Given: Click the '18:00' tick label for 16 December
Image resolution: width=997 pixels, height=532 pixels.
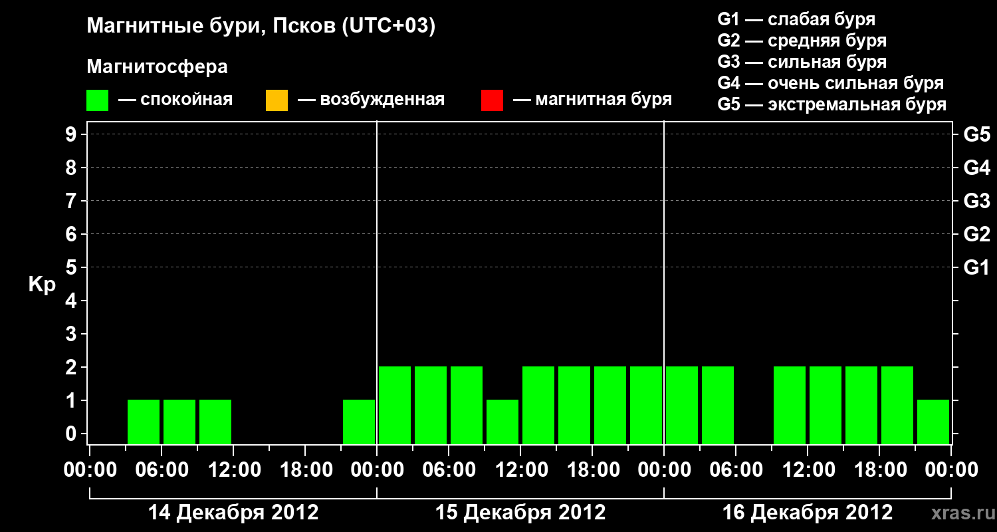Looking at the screenshot, I should [879, 470].
